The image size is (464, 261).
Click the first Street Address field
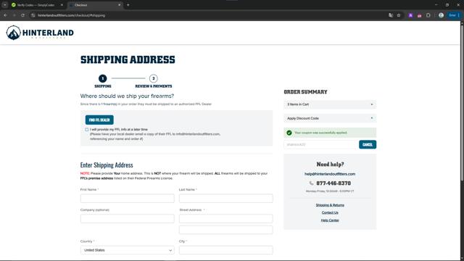tap(225, 219)
